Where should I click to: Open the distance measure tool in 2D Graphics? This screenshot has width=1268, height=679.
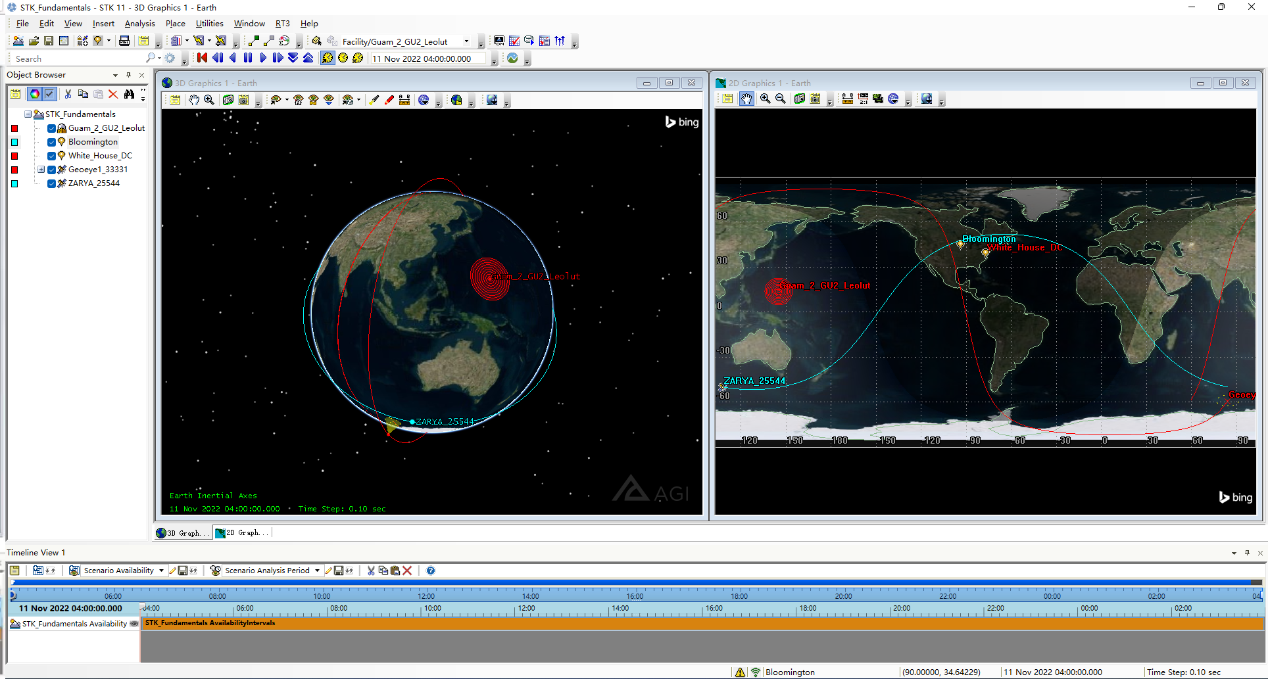848,100
